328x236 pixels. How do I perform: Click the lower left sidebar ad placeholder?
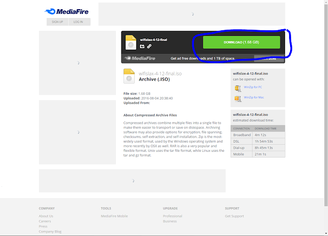(x=77, y=132)
